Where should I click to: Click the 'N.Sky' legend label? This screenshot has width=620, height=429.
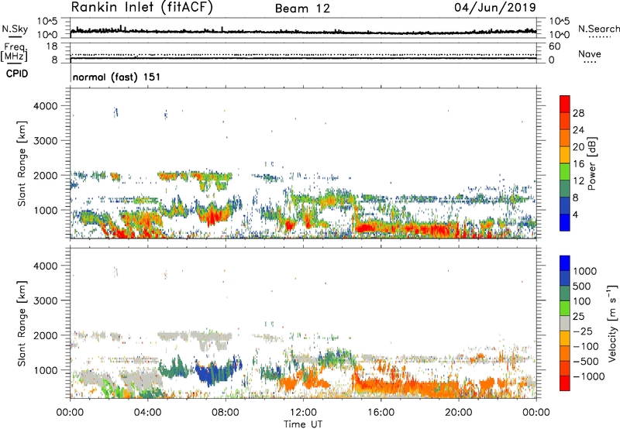(15, 29)
